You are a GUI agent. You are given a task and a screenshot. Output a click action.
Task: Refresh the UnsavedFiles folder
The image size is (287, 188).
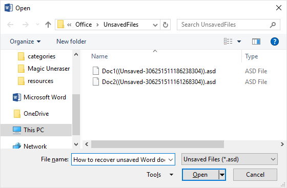[166, 25]
